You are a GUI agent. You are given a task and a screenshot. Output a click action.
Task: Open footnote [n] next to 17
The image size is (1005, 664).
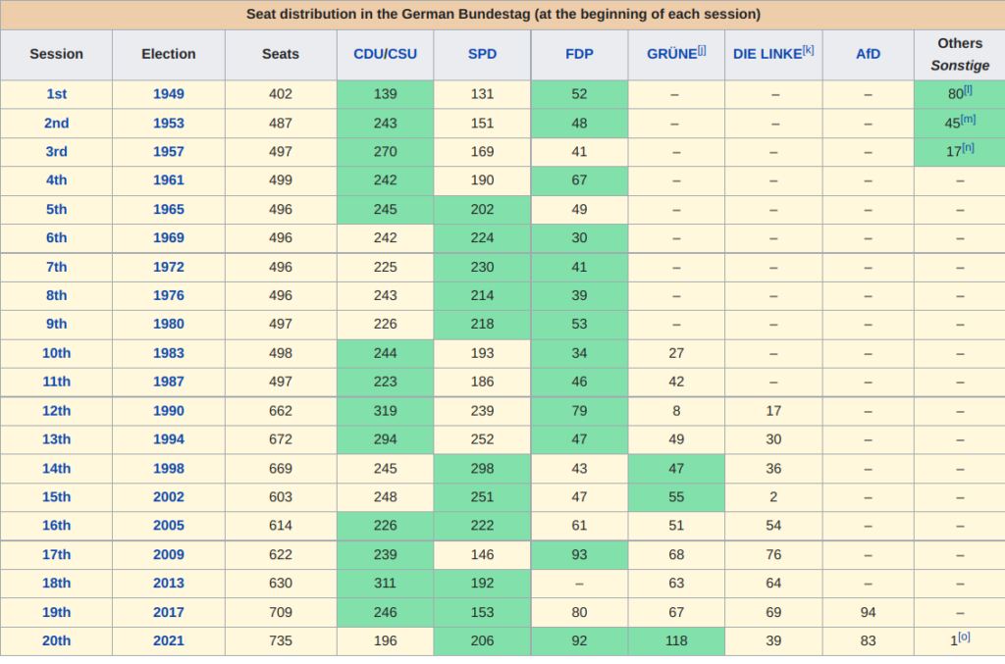point(968,148)
